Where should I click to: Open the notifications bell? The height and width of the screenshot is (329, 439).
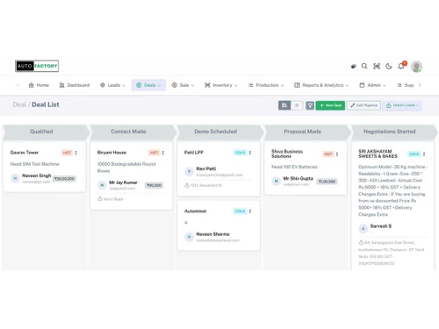pyautogui.click(x=401, y=66)
